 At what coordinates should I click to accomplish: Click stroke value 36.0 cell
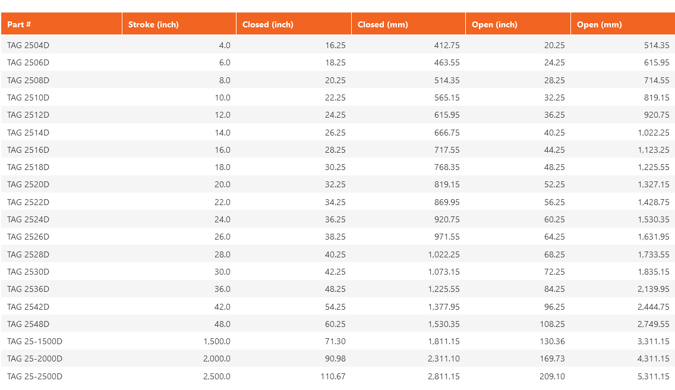(222, 289)
